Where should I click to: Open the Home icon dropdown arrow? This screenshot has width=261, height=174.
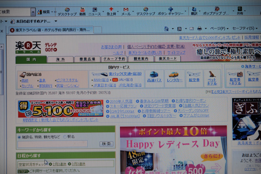click(173, 29)
